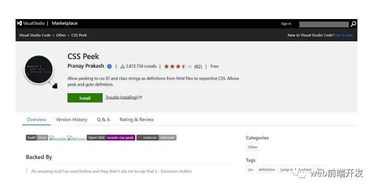Click the CSS Peek title heading
Screen dimensions: 375x189
pos(83,56)
